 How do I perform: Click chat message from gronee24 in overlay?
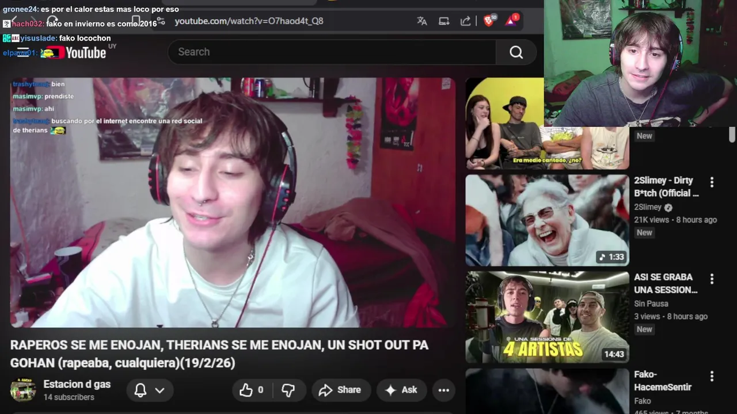(x=91, y=9)
